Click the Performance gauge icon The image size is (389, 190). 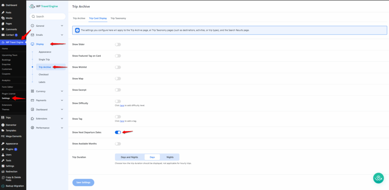[32, 128]
